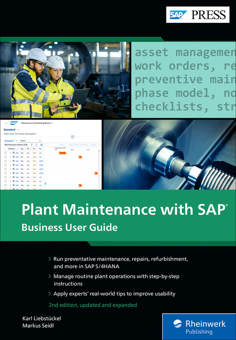Click the order type icon in the RE... row
The height and width of the screenshot is (340, 236).
click(14, 157)
